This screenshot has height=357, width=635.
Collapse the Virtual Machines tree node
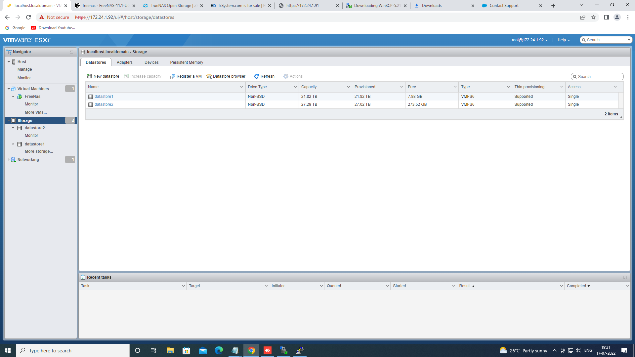point(9,89)
